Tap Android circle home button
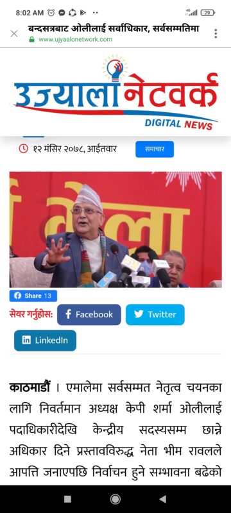Image resolution: width=231 pixels, height=513 pixels. pos(115,499)
